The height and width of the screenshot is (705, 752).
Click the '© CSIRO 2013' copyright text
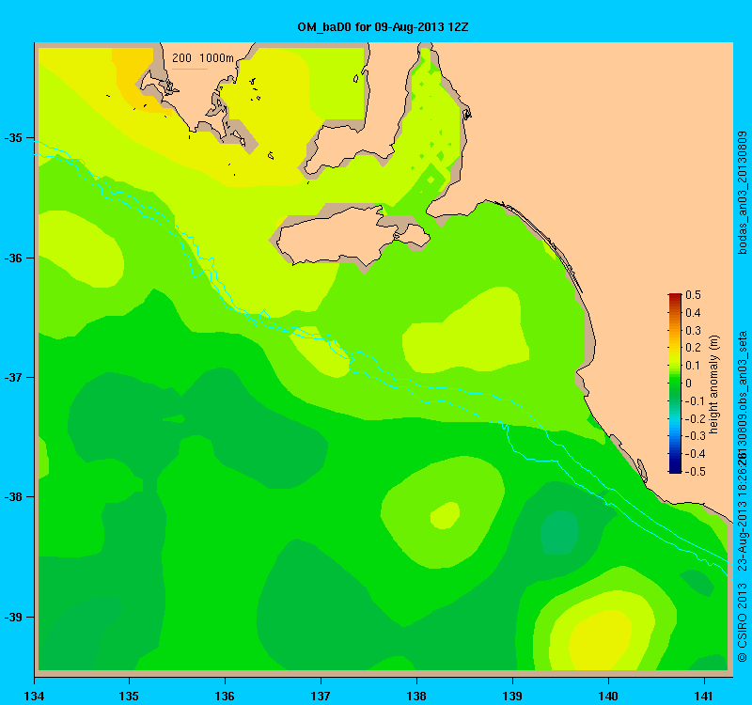[742, 622]
